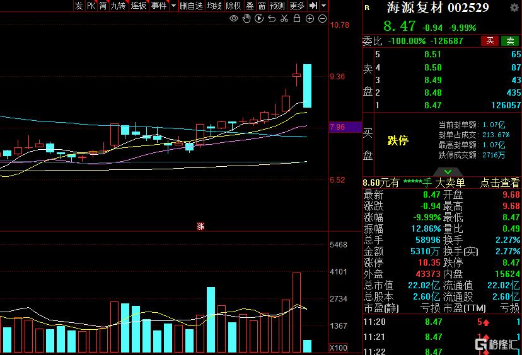
Task: Open the PK comparison button
Action: [x=91, y=6]
